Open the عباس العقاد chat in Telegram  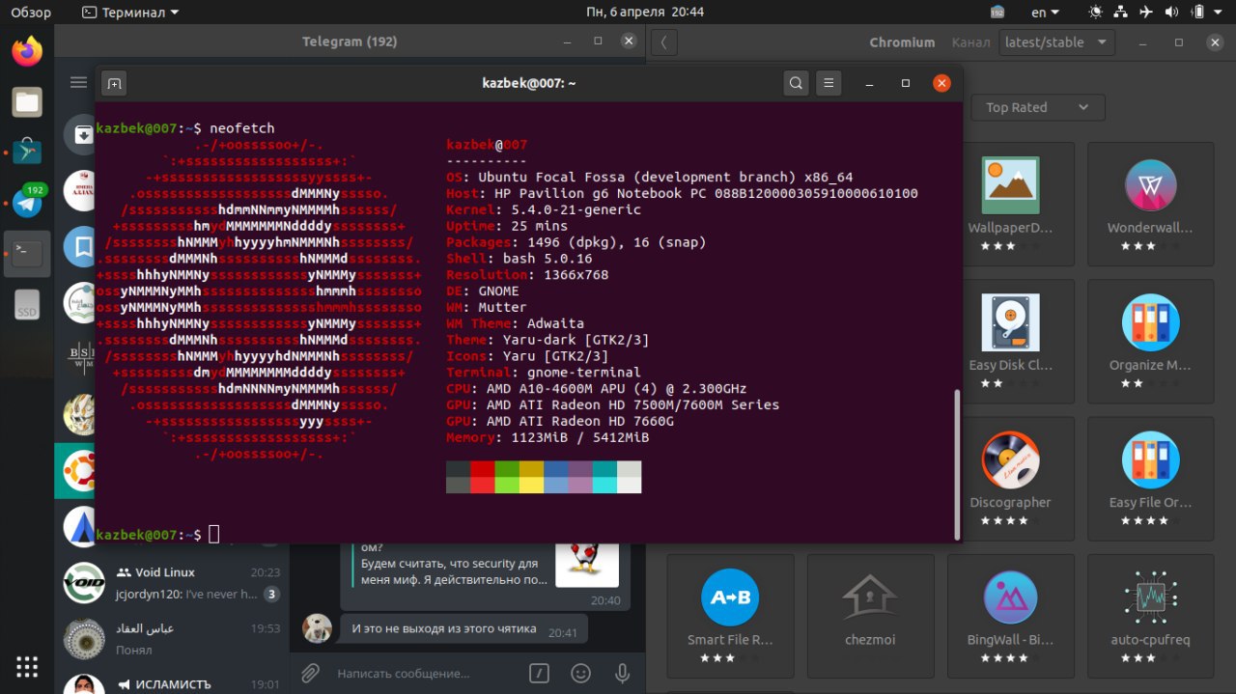tap(172, 639)
